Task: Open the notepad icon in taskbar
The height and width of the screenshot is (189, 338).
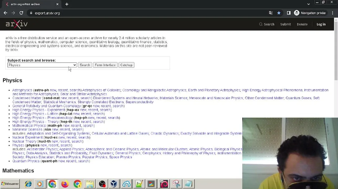Action: (x=188, y=184)
